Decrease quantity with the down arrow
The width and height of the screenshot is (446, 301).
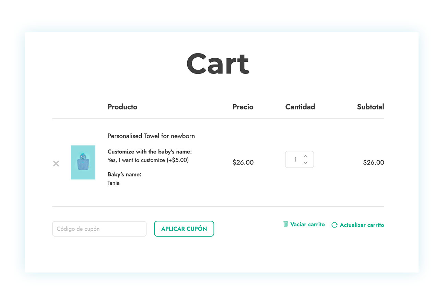pyautogui.click(x=305, y=163)
